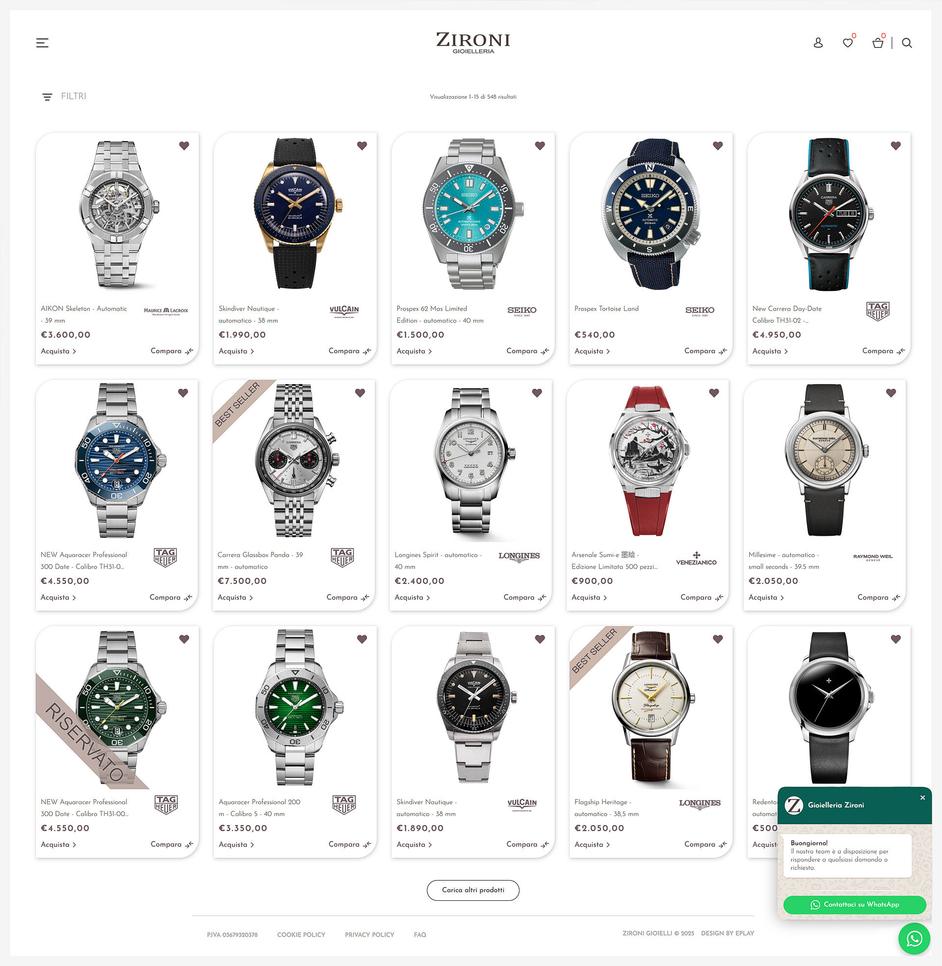Toggle favorite heart on Prospex Tortoise Land
Screen dimensions: 942x966
718,145
